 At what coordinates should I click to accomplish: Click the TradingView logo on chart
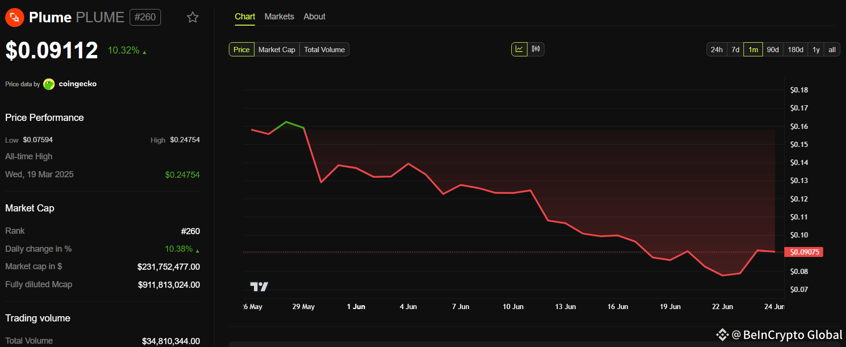(259, 286)
